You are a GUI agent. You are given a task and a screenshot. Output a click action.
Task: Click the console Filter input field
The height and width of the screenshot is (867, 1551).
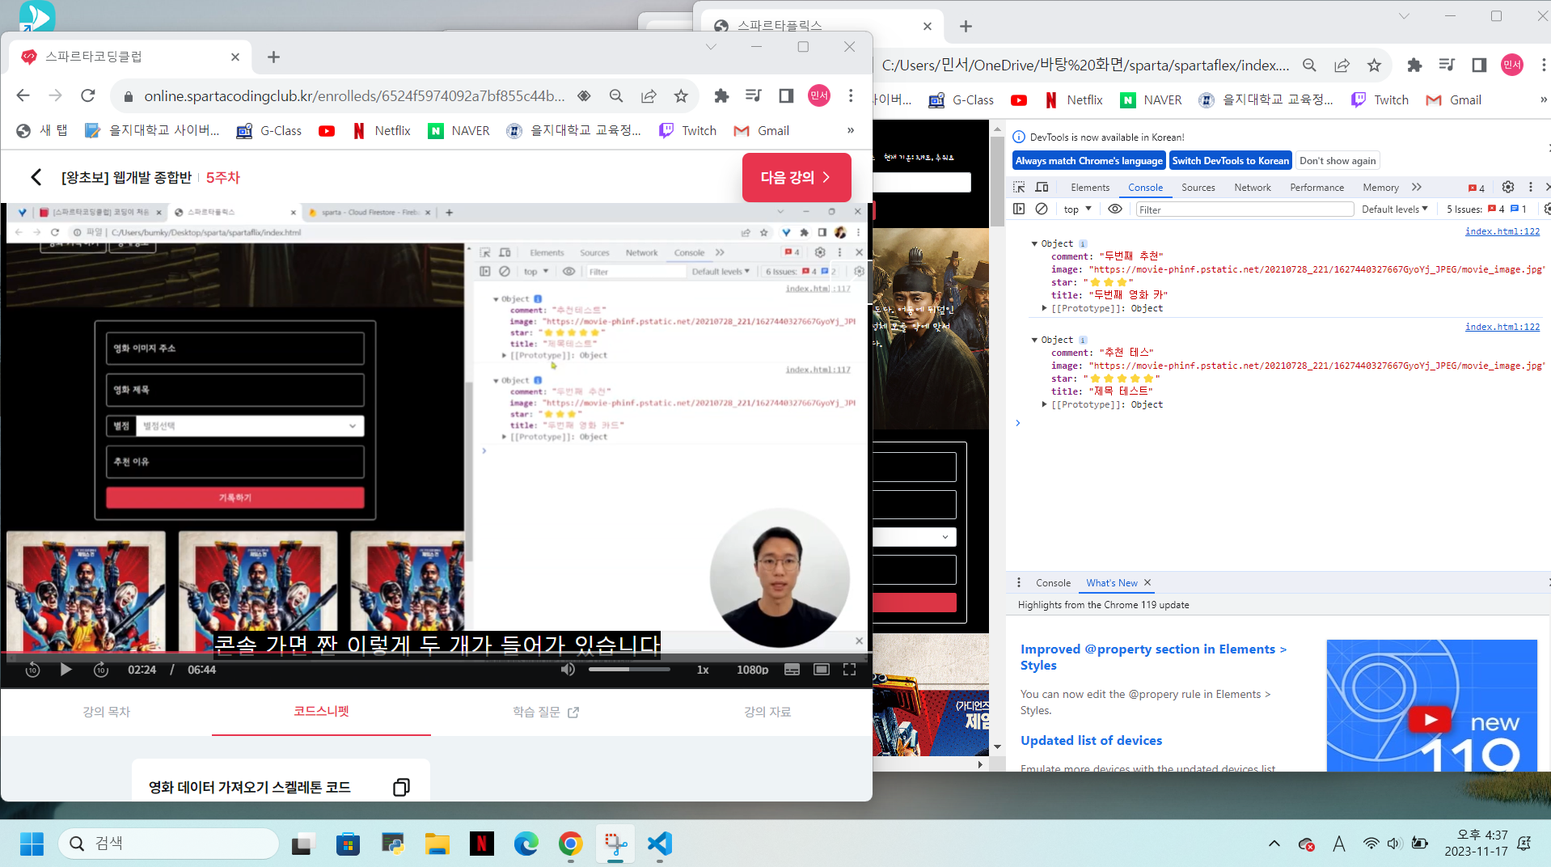tap(1245, 209)
